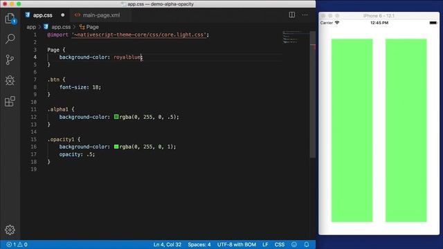Switch to the main-page.xml tab
Screen dimensions: 443x249
102,15
